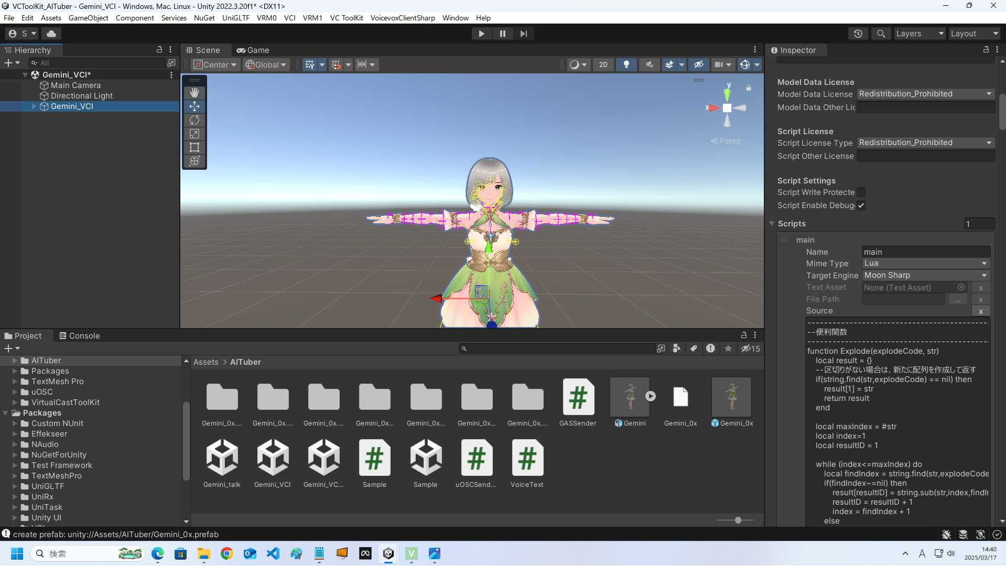
Task: Select Directional Light in Hierarchy
Action: pos(81,96)
